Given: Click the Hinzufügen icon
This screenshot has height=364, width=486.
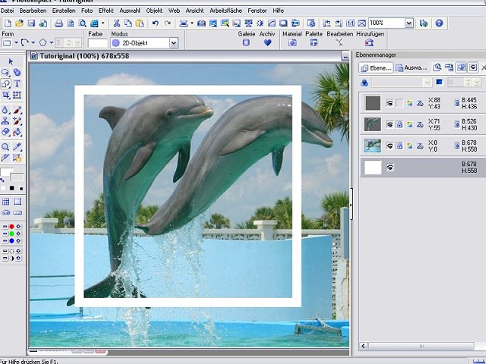Looking at the screenshot, I should pos(369,42).
